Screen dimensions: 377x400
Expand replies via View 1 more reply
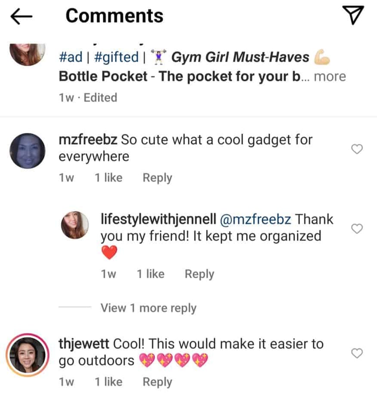pyautogui.click(x=148, y=308)
